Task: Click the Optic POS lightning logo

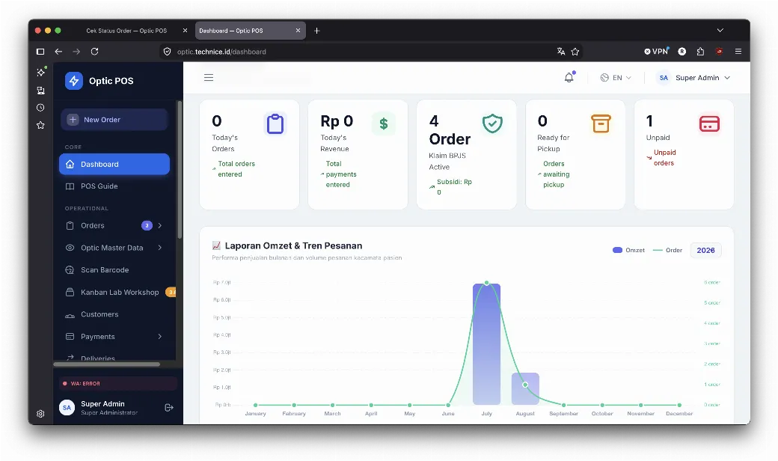Action: click(x=74, y=80)
